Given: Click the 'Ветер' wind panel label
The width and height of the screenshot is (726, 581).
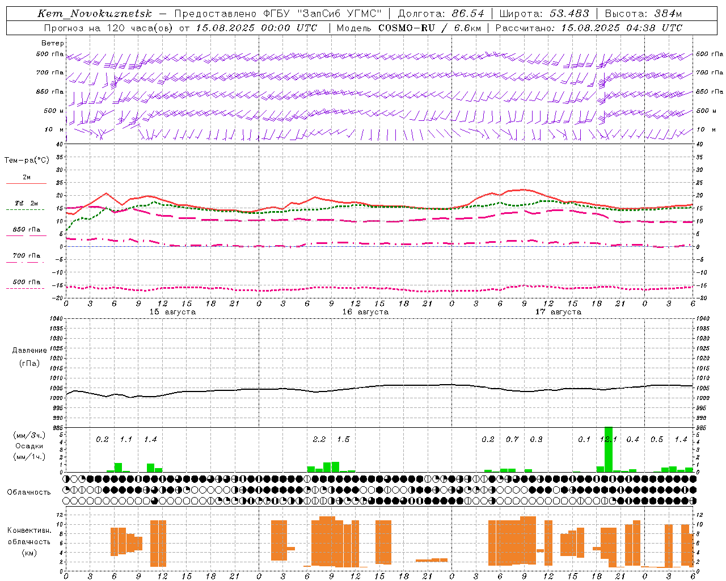Looking at the screenshot, I should 53,43.
